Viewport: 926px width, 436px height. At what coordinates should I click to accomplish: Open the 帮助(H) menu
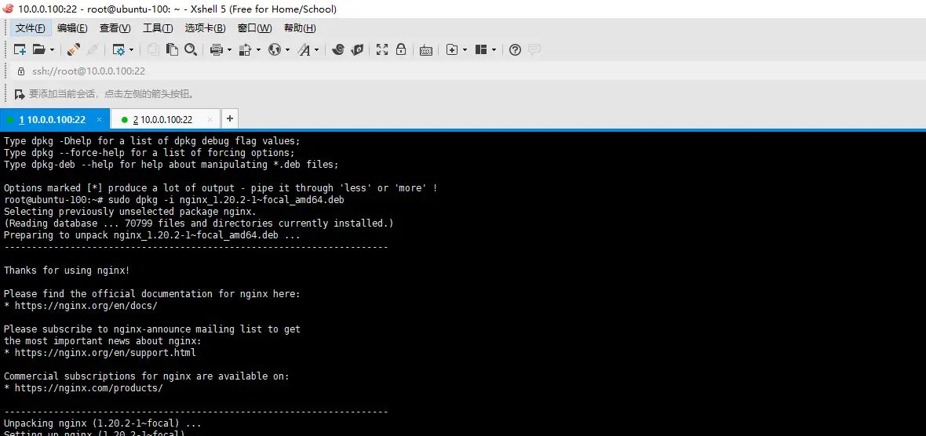coord(300,27)
